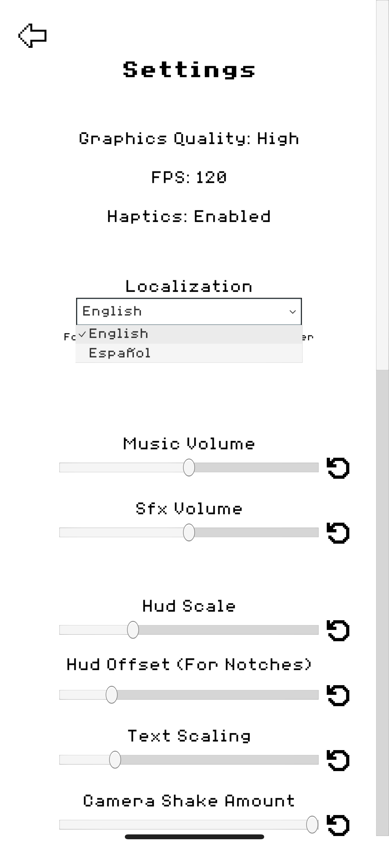The width and height of the screenshot is (389, 847).
Task: Reset Hud Offset to default
Action: tap(338, 695)
